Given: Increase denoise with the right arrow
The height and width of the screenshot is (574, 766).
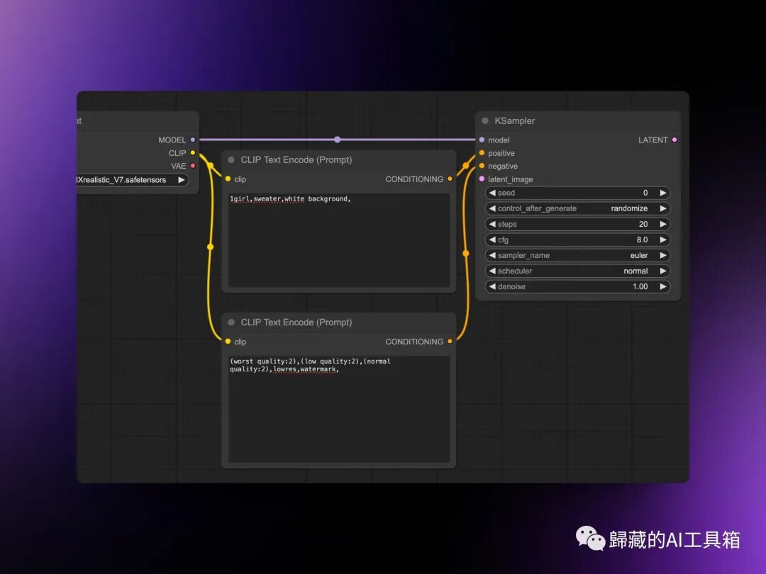Looking at the screenshot, I should [663, 286].
